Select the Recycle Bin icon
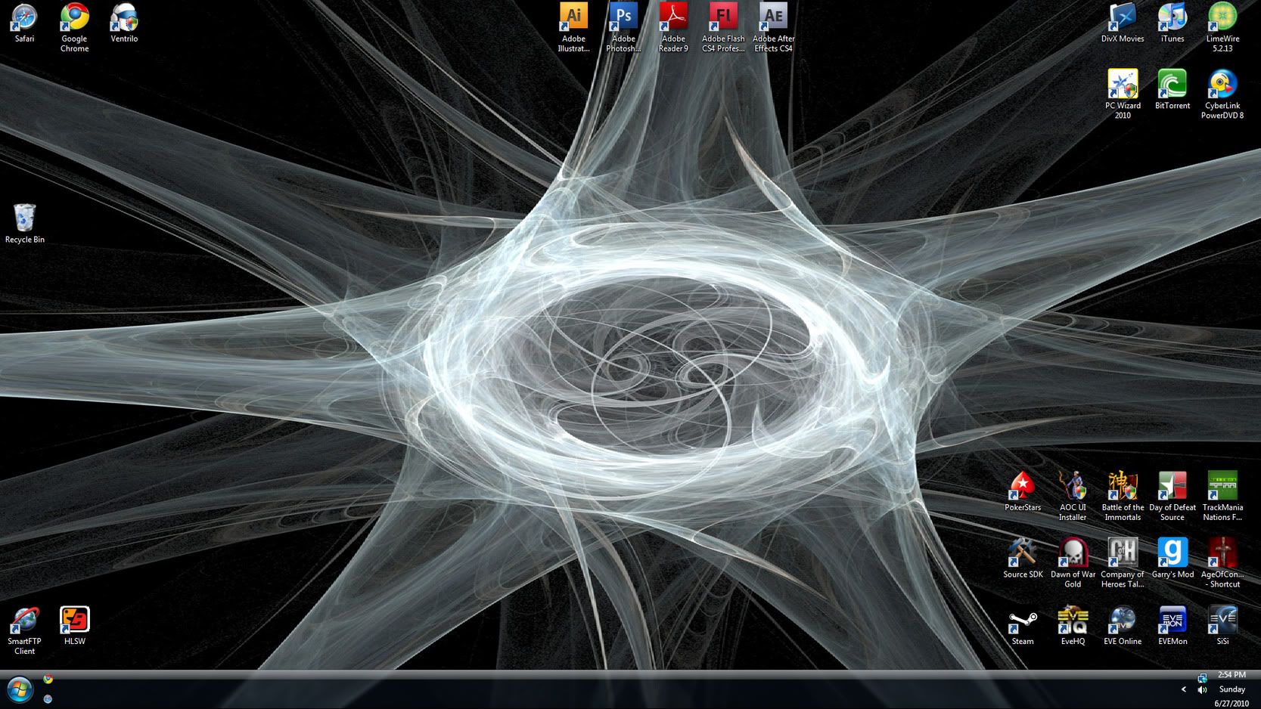The image size is (1261, 709). (24, 223)
